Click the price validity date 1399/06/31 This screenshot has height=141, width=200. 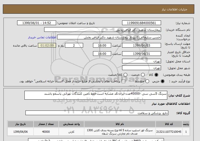pyautogui.click(x=142, y=54)
